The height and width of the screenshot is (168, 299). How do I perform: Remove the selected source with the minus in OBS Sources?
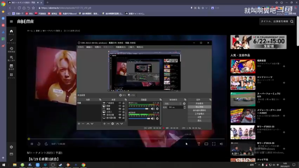(x=108, y=124)
